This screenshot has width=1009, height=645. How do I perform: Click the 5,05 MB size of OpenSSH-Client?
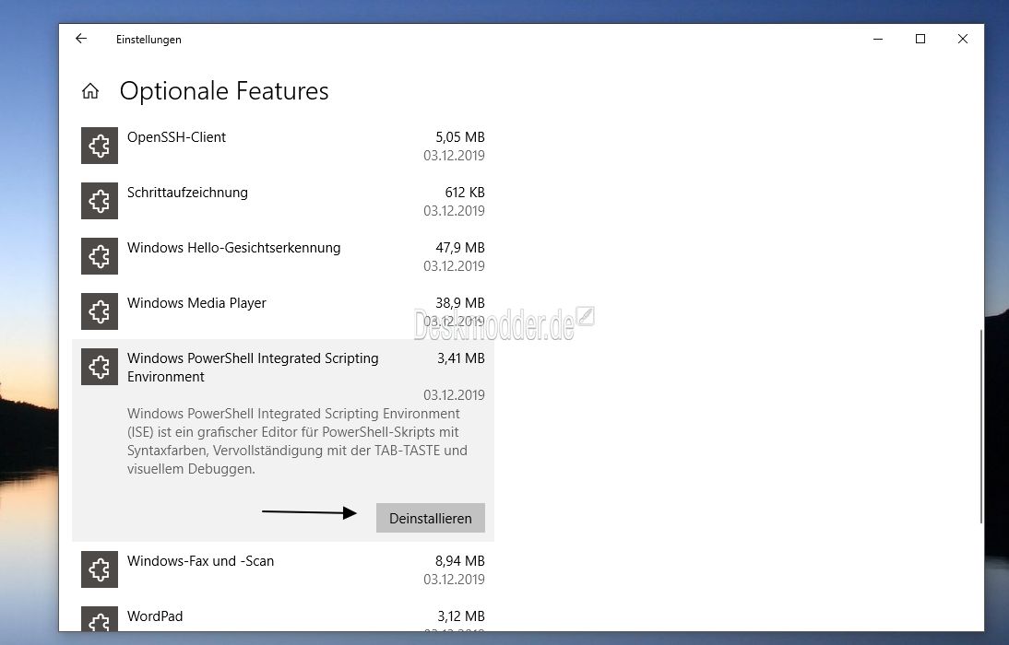coord(460,137)
